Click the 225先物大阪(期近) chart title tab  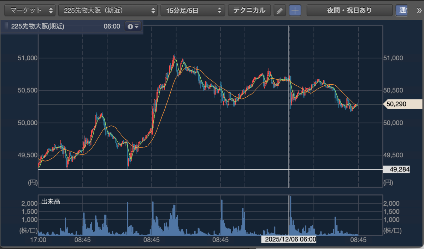tap(38, 26)
